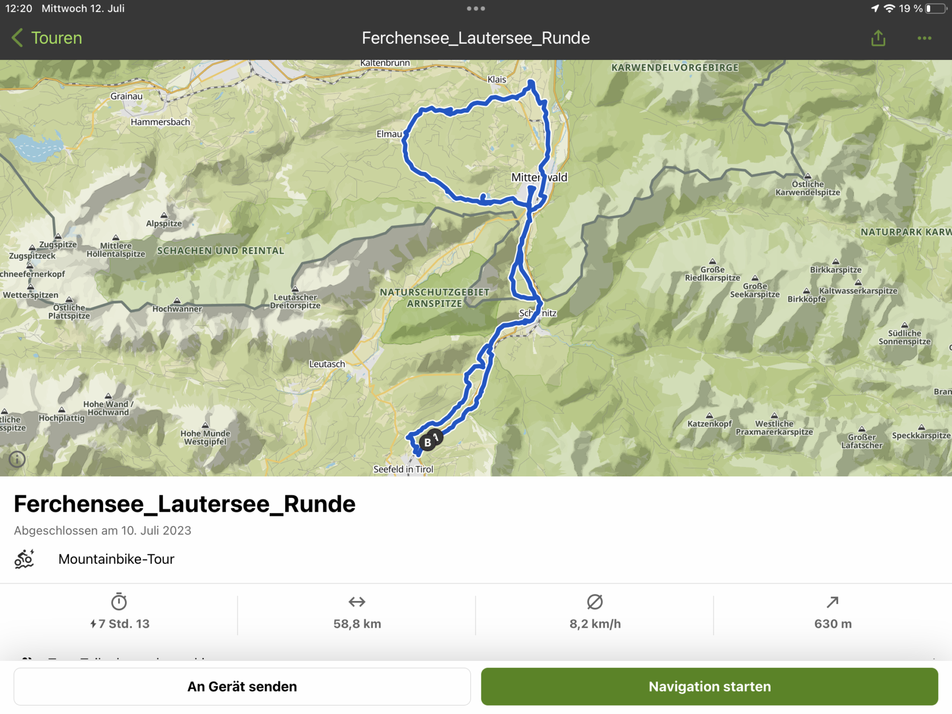Tap the tour title Ferchensee_Lautersee_Runde heading

[184, 504]
